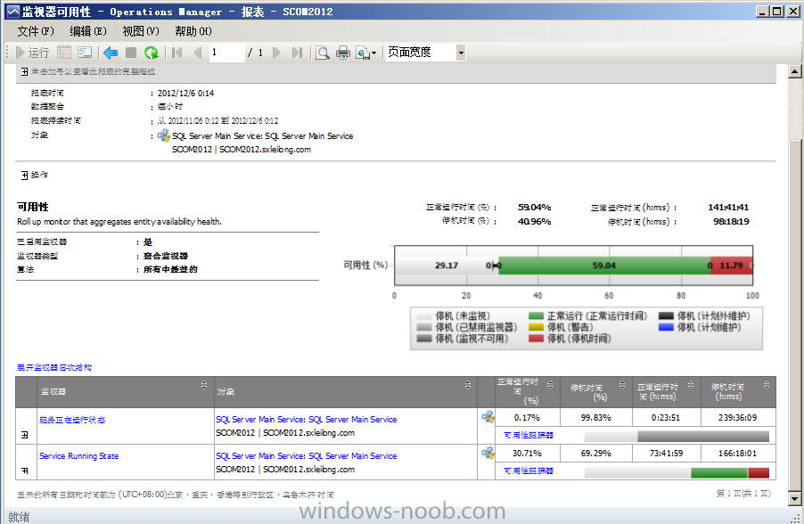
Task: Click the vertical scrollbar down arrow
Action: coord(795,498)
